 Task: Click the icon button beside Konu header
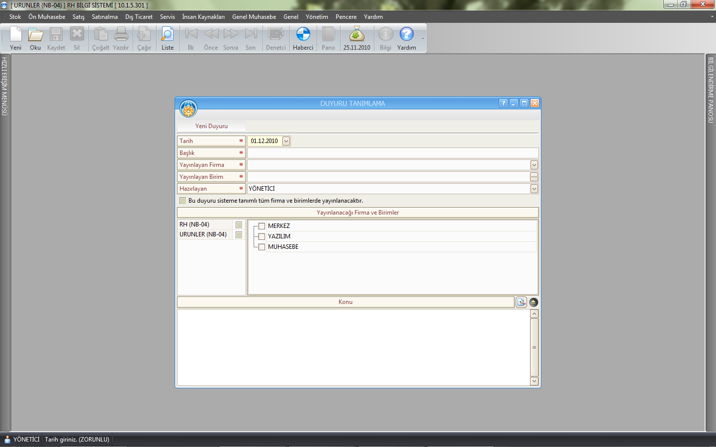coord(521,302)
